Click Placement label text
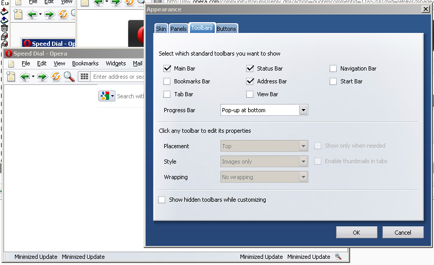This screenshot has height=265, width=434. tap(176, 146)
